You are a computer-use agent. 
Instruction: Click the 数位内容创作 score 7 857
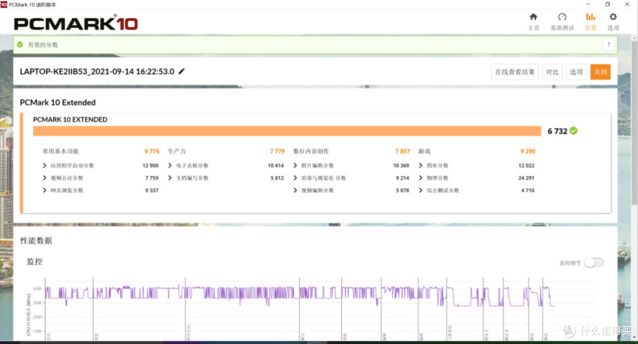(x=402, y=151)
